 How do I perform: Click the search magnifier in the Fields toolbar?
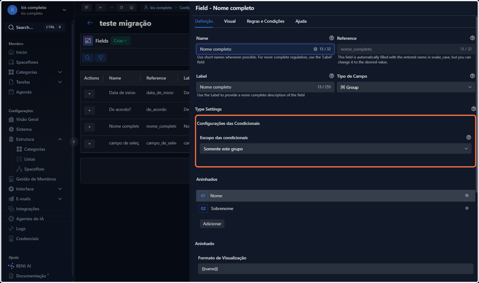pos(87,58)
